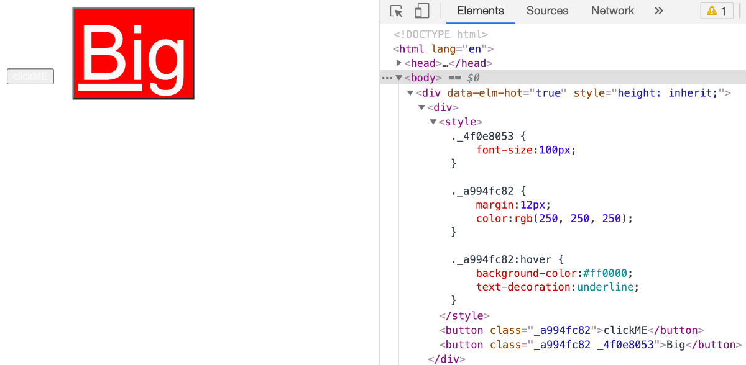The height and width of the screenshot is (365, 746).
Task: Show more DevTools tabs chevron
Action: click(x=659, y=11)
